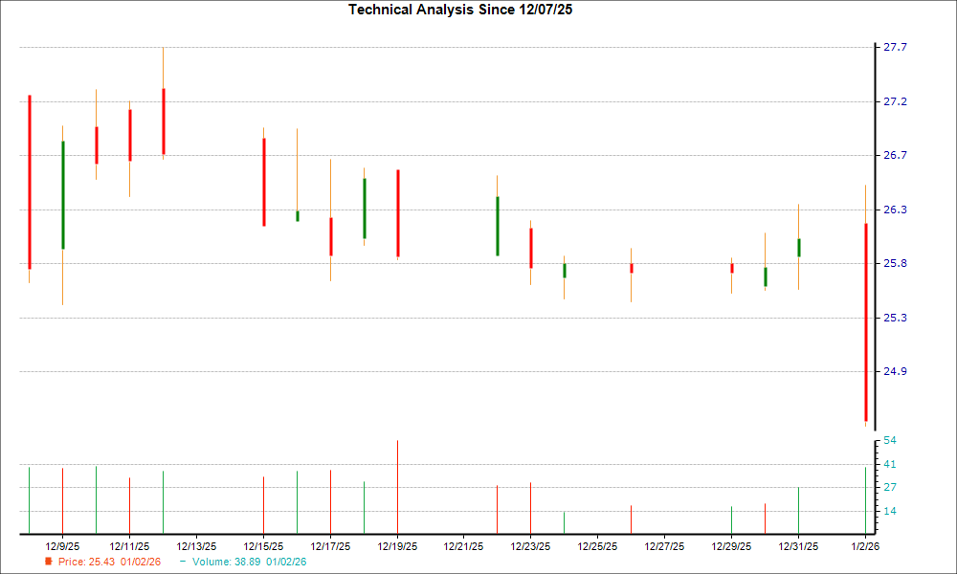Click the 12/19/25 date label
Screen dimensions: 957x574
[x=397, y=546]
